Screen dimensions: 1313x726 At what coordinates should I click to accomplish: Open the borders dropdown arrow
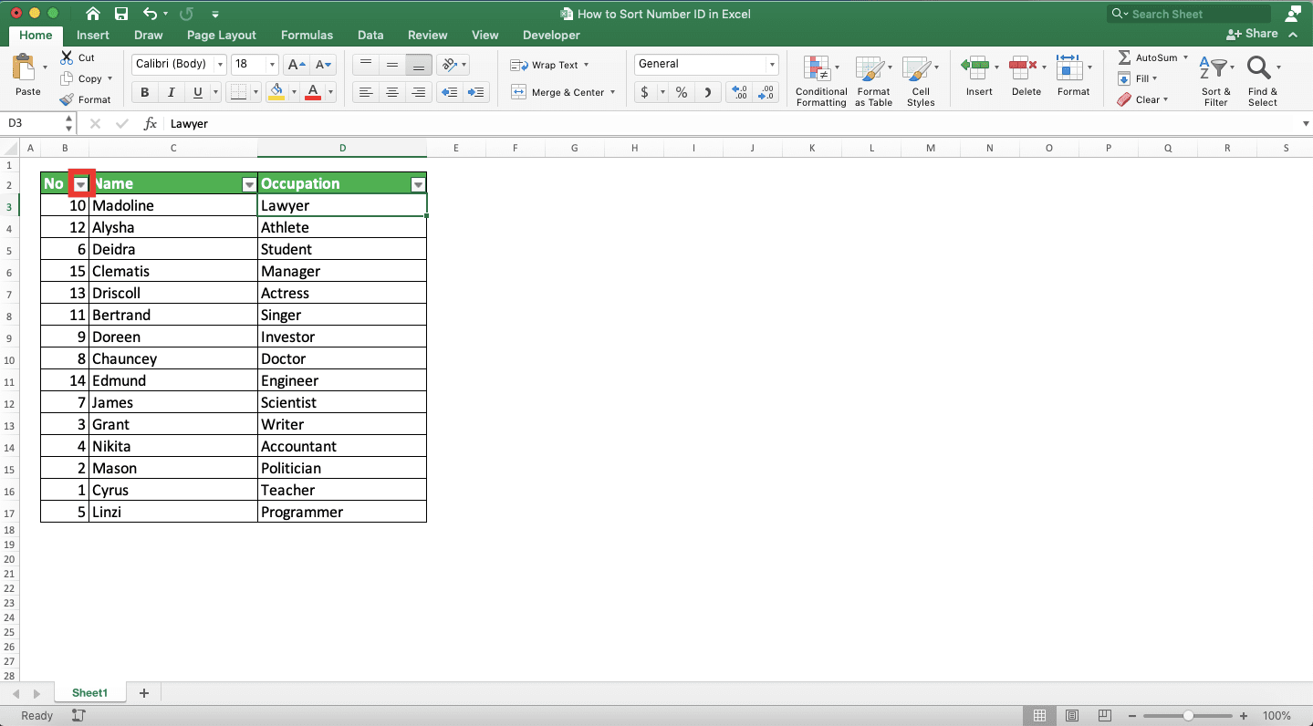pyautogui.click(x=255, y=92)
